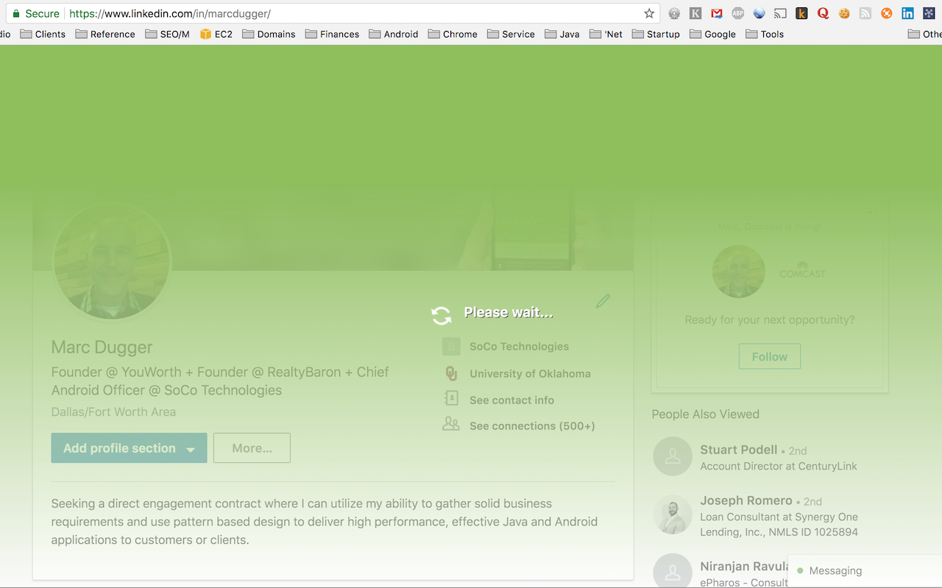Click the 'Account Director at CenturyLink' text
The height and width of the screenshot is (588, 942).
click(779, 466)
